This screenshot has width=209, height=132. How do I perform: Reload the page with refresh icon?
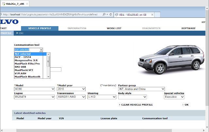pos(111,14)
